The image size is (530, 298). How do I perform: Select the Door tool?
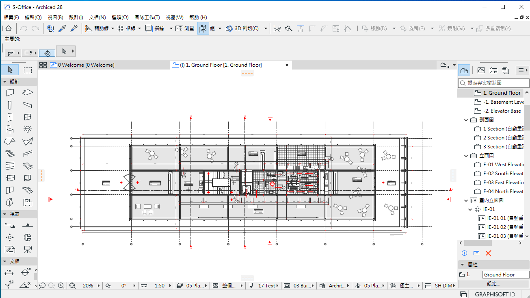(x=10, y=117)
